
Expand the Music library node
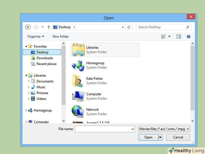pyautogui.click(x=29, y=87)
